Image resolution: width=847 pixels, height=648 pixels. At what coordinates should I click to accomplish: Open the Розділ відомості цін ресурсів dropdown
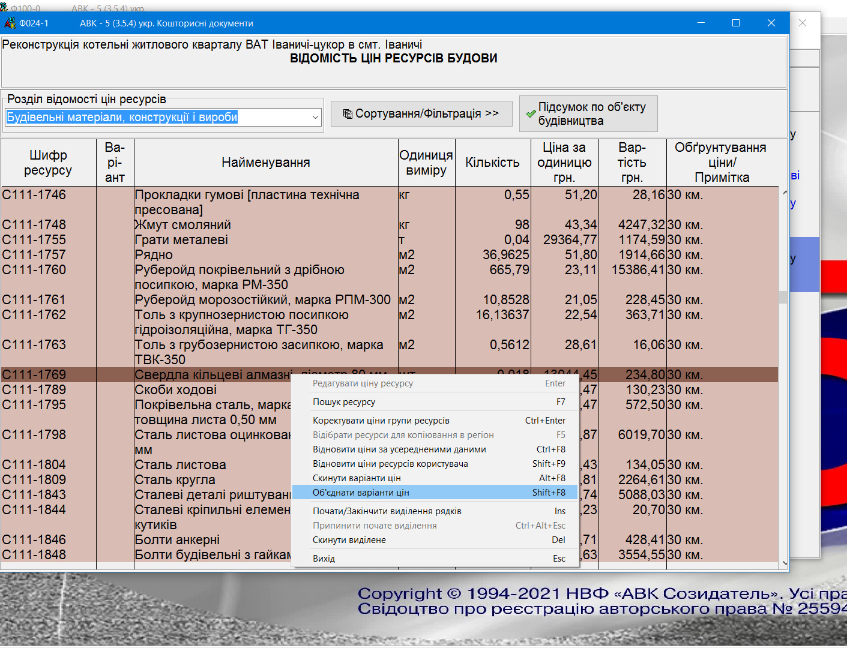(315, 117)
